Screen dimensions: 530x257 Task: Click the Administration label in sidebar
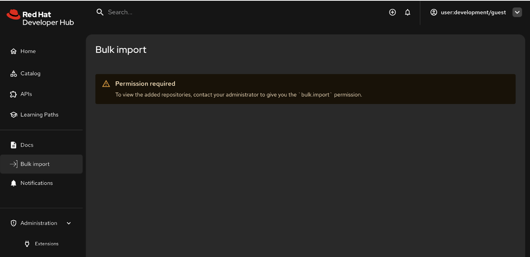[x=39, y=223]
